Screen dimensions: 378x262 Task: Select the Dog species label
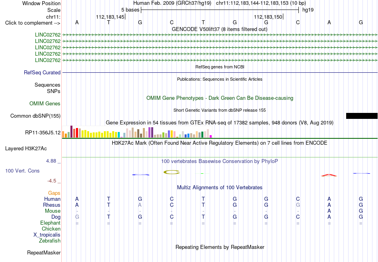tap(56, 217)
